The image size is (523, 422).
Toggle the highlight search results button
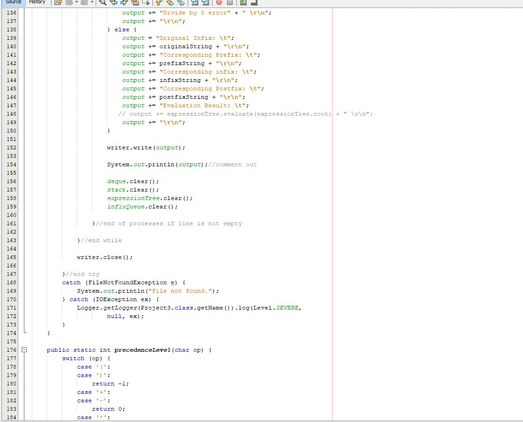[135, 2]
